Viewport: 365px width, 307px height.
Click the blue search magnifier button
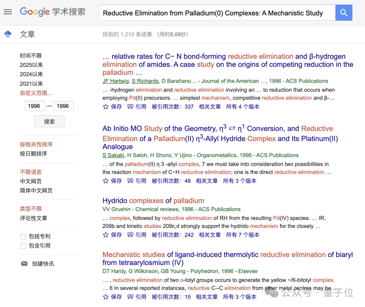[x=344, y=13]
